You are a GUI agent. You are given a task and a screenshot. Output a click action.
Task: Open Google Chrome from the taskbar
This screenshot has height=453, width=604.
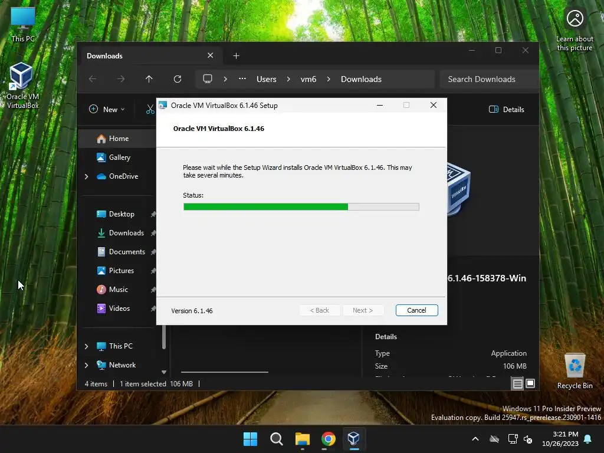pyautogui.click(x=328, y=439)
